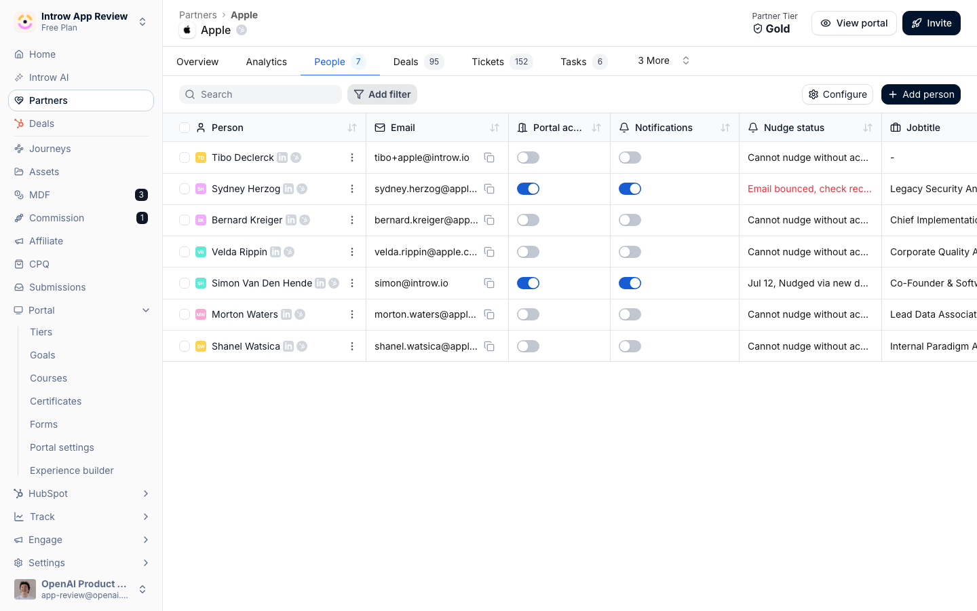Image resolution: width=977 pixels, height=611 pixels.
Task: Open row actions menu for Shanel Watsica
Action: tap(351, 346)
